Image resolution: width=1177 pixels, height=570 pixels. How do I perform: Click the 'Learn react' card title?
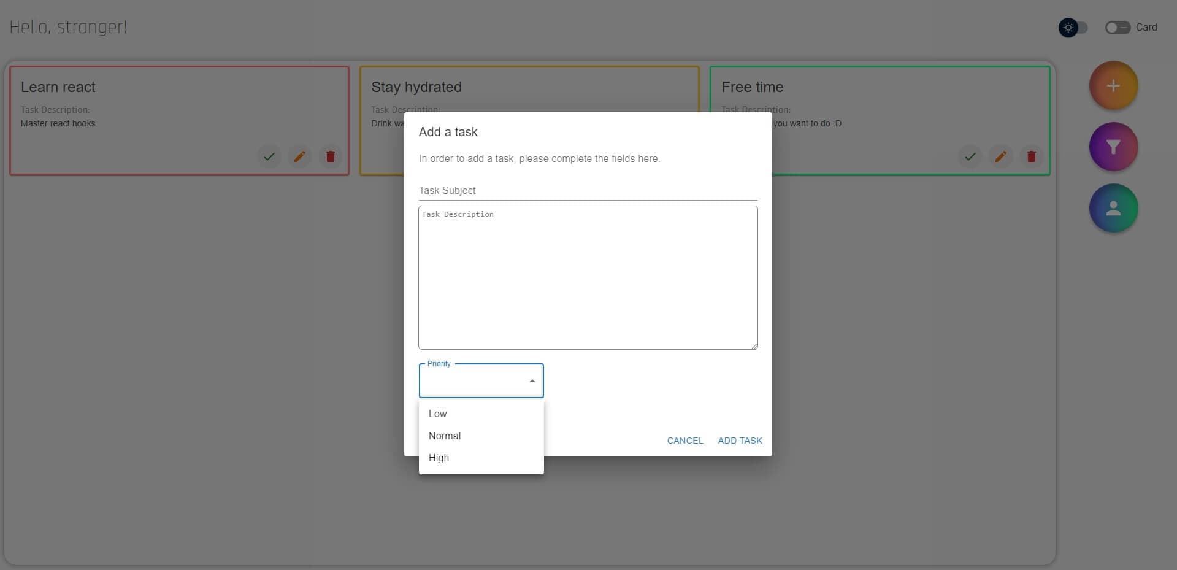coord(58,87)
